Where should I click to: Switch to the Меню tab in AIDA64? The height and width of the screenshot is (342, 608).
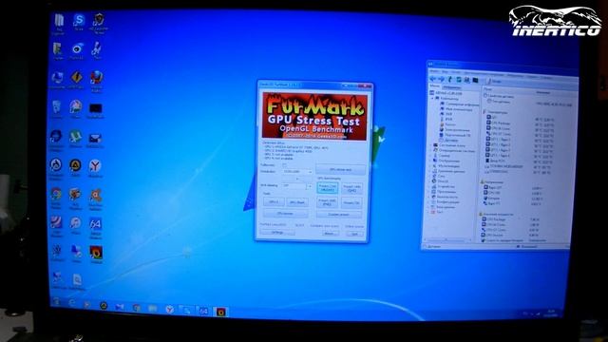pos(435,86)
